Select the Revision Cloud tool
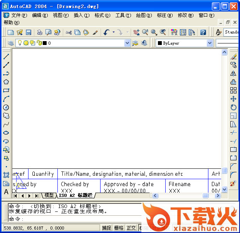Image resolution: width=240 pixels, height=233 pixels. 6,116
